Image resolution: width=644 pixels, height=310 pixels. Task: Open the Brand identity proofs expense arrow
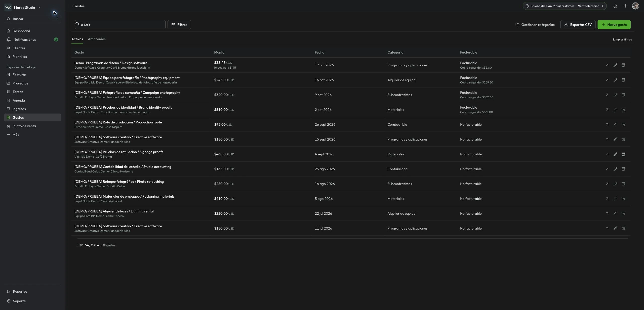[x=607, y=110]
